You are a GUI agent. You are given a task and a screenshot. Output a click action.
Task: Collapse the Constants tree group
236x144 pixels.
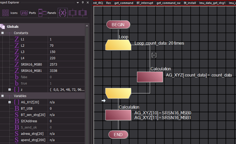coord(2,33)
